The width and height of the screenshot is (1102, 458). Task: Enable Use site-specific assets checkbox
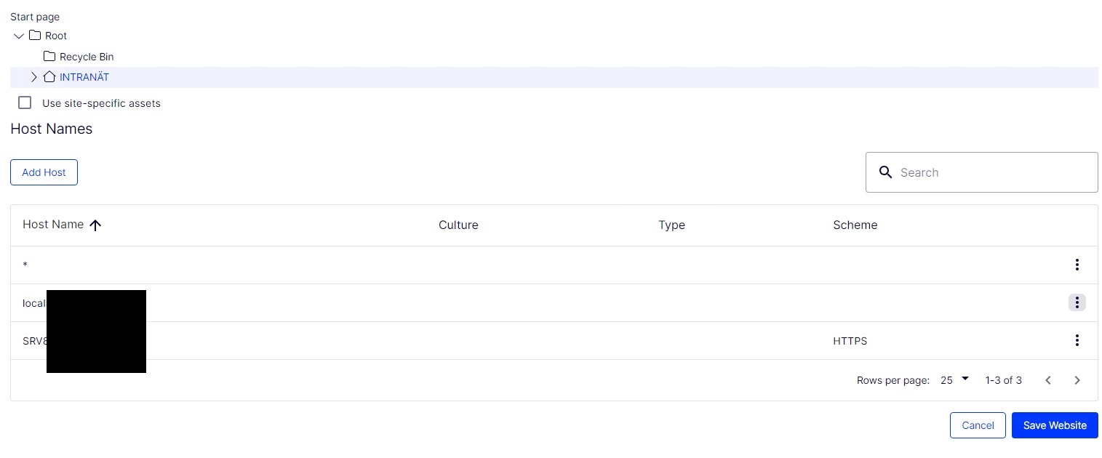click(x=25, y=103)
